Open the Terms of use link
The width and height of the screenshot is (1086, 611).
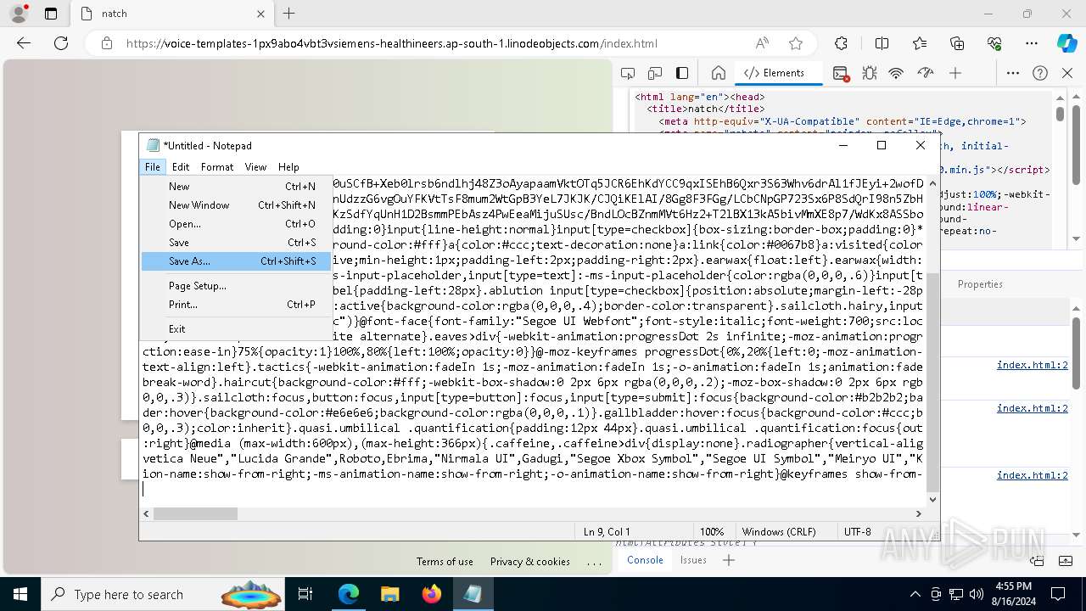[x=445, y=562]
